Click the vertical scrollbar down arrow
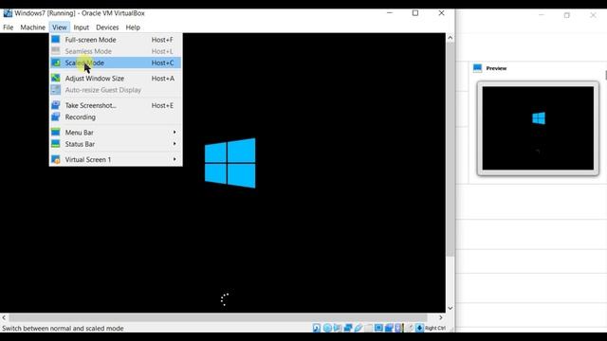The image size is (607, 341). [x=450, y=308]
